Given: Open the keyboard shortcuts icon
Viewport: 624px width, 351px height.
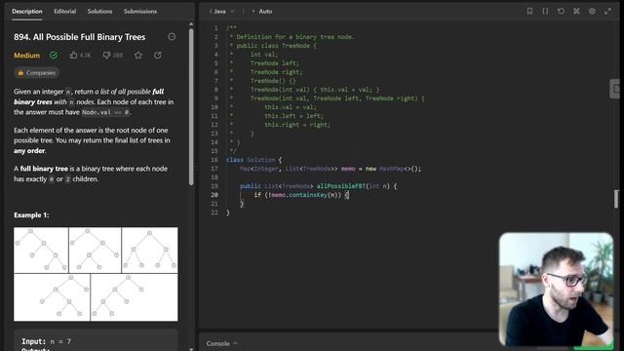Looking at the screenshot, I should (x=576, y=11).
